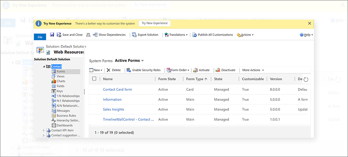Open the Active Forms view selector
The width and height of the screenshot is (348, 157).
coord(130,60)
